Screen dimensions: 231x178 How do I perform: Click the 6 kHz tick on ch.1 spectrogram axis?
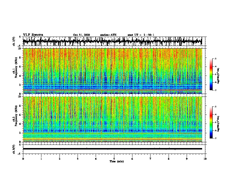[20, 67]
